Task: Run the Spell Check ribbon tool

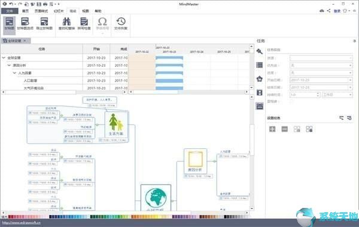Action: coord(84,24)
